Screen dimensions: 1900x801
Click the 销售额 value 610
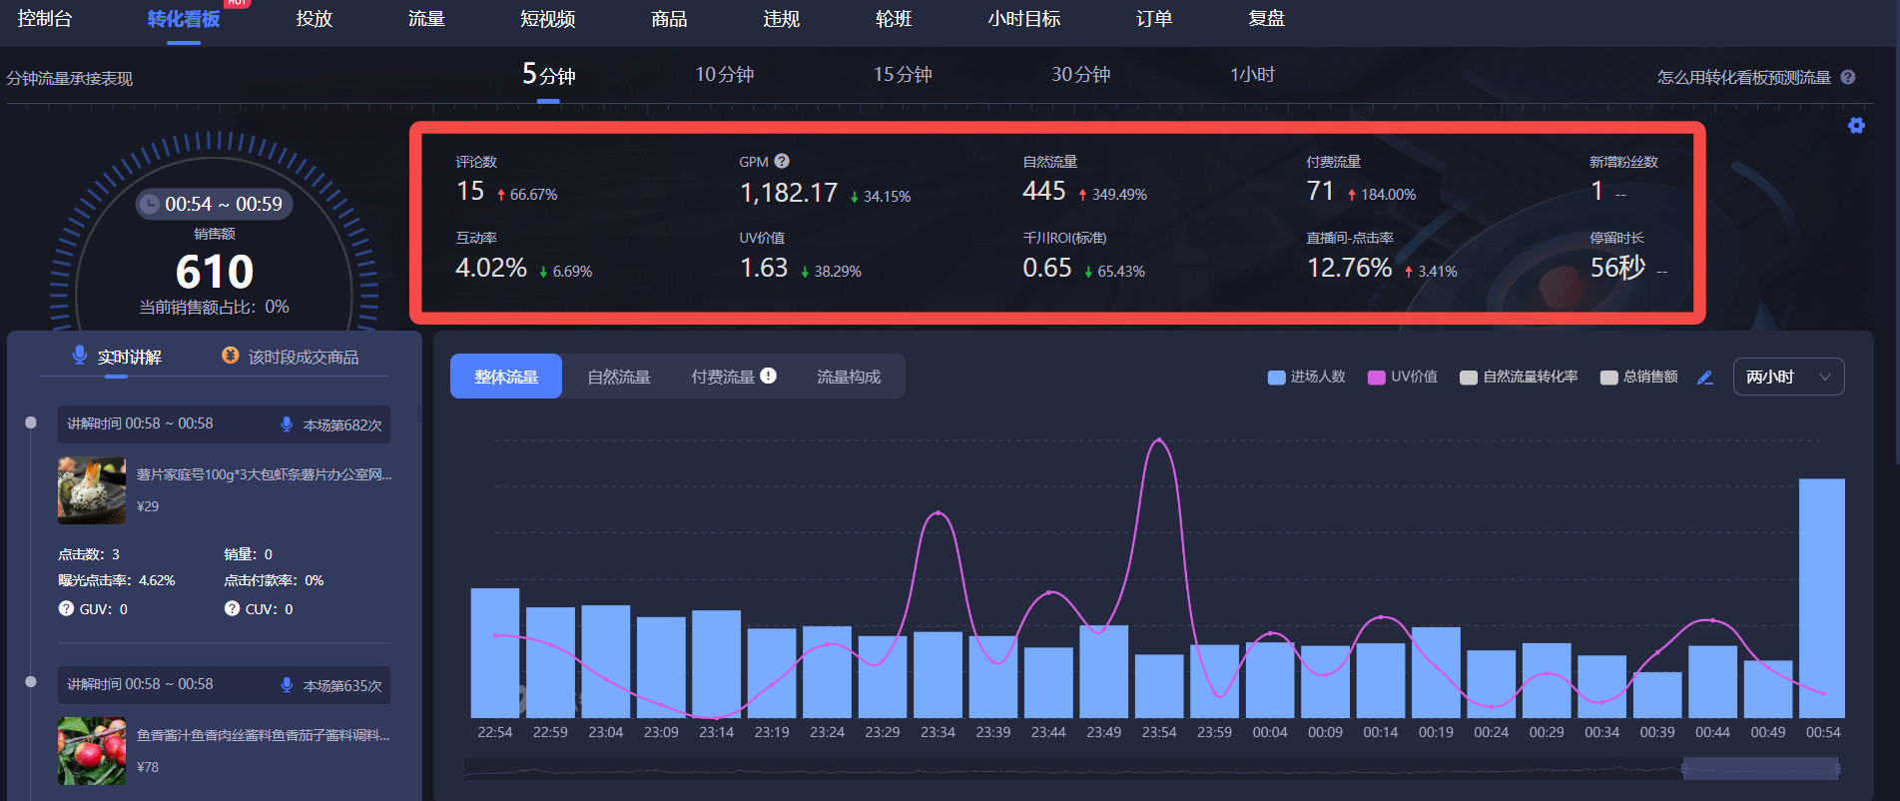[x=215, y=271]
